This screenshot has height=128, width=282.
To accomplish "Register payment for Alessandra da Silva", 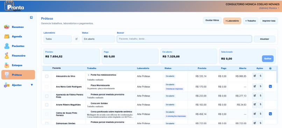I will (260, 76).
